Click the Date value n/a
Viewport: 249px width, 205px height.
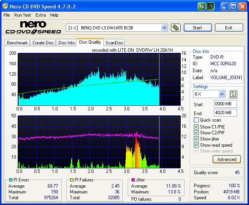point(214,71)
